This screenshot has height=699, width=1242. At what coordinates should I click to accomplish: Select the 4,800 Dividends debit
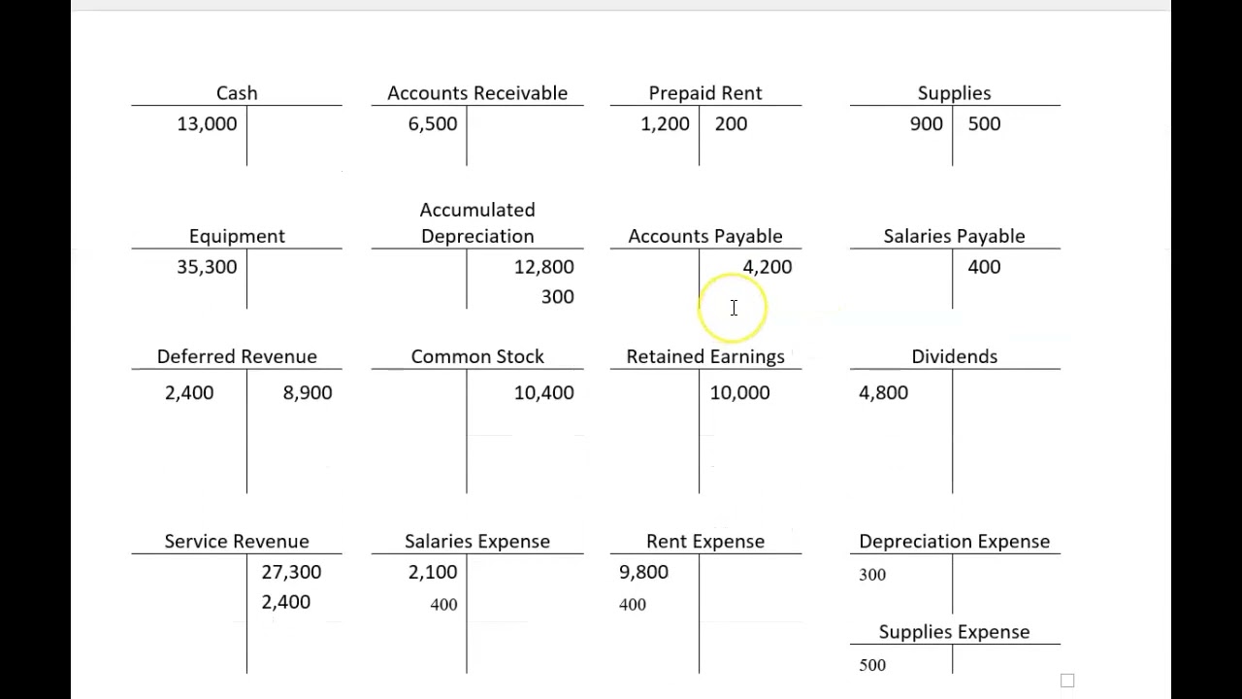pyautogui.click(x=883, y=392)
